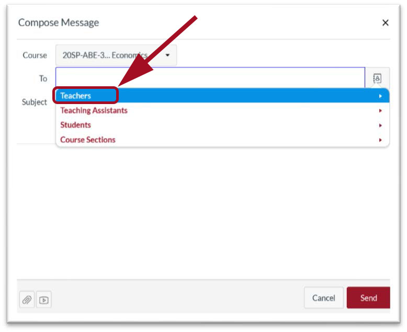Attach a file with paperclip icon
The image size is (407, 332).
pos(27,300)
